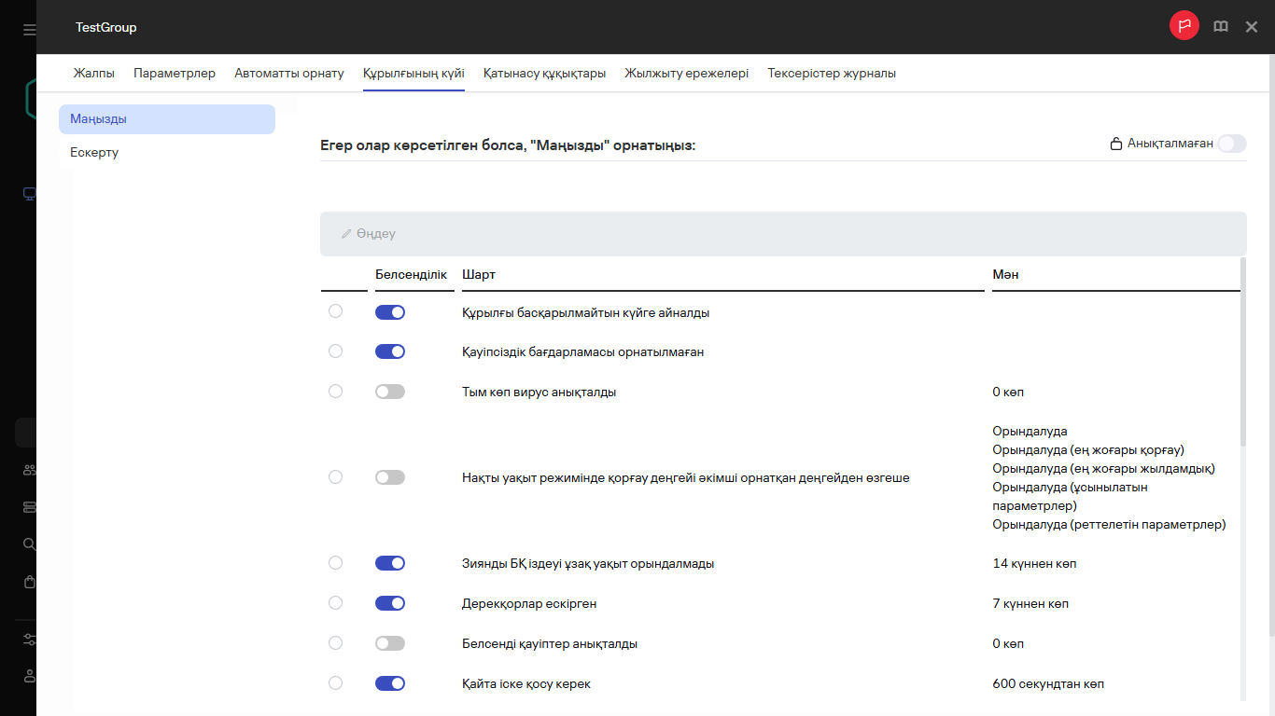Select radio button for 'Белсенді қауіптер анықталды'

[336, 643]
